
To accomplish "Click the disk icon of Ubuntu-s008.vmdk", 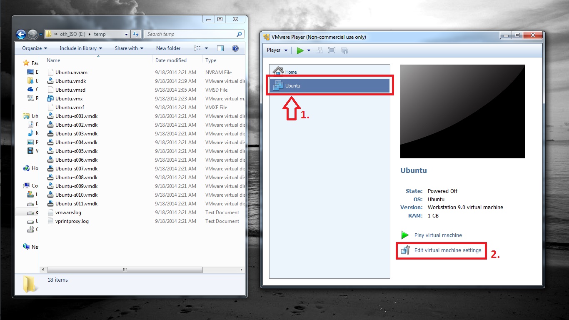I will 50,177.
